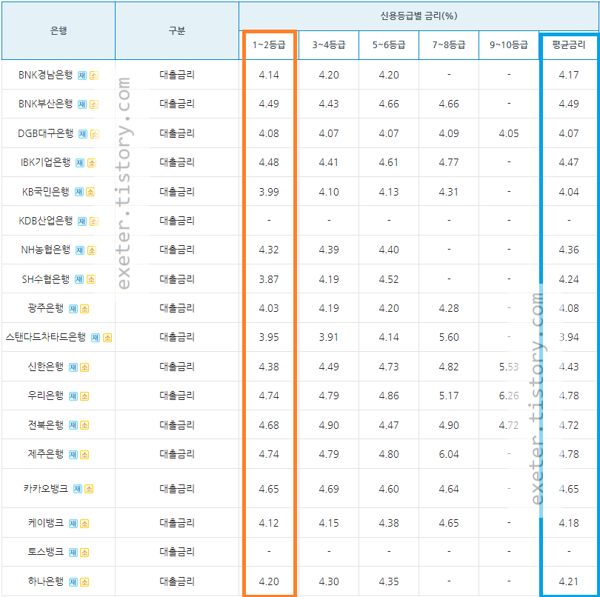Select the 9~10등급 column header

[x=509, y=45]
